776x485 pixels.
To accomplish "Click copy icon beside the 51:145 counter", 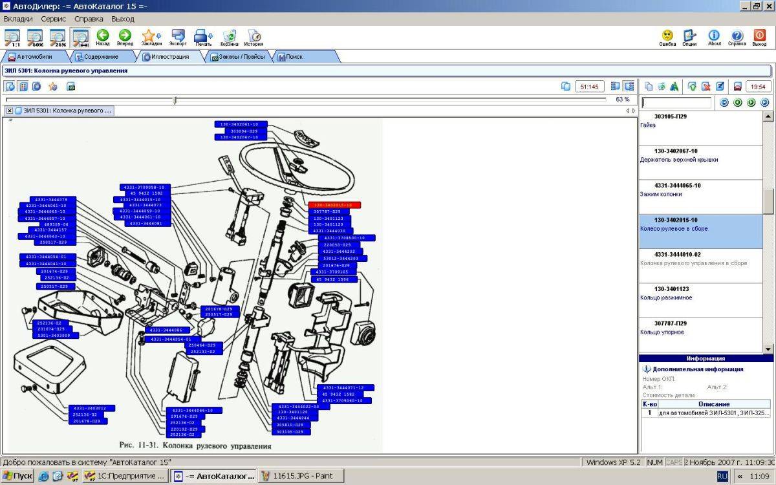I will click(x=566, y=86).
